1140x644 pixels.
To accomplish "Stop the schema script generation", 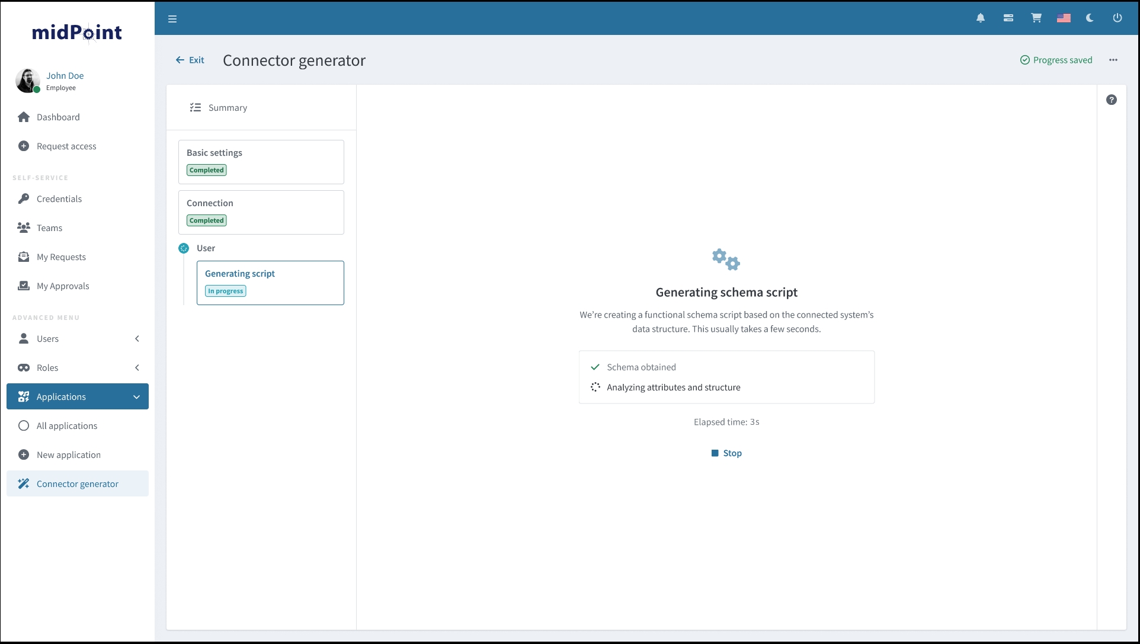I will click(x=726, y=453).
